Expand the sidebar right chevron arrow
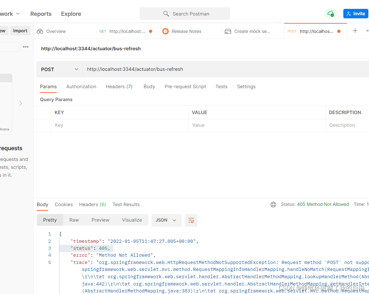Viewport: 369px width, 294px height. coord(21,103)
